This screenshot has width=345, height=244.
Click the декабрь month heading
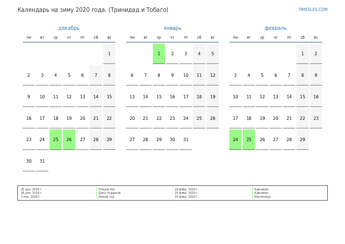click(69, 28)
